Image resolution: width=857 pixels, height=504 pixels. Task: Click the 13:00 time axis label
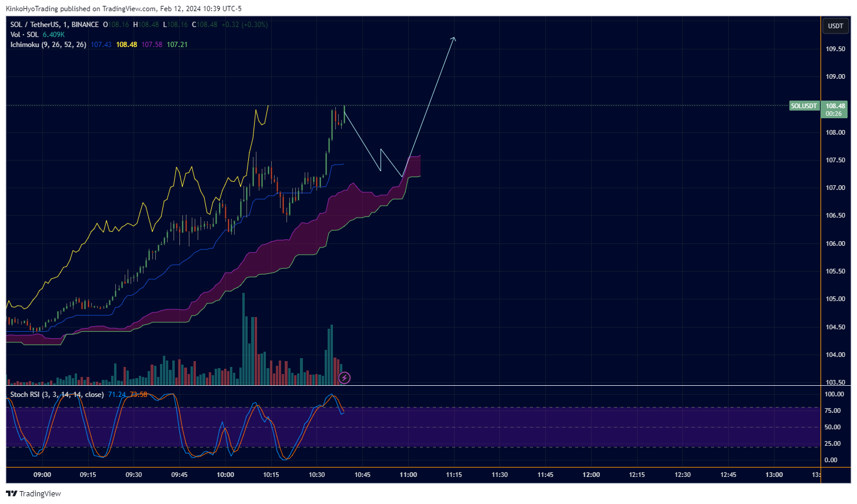point(774,475)
